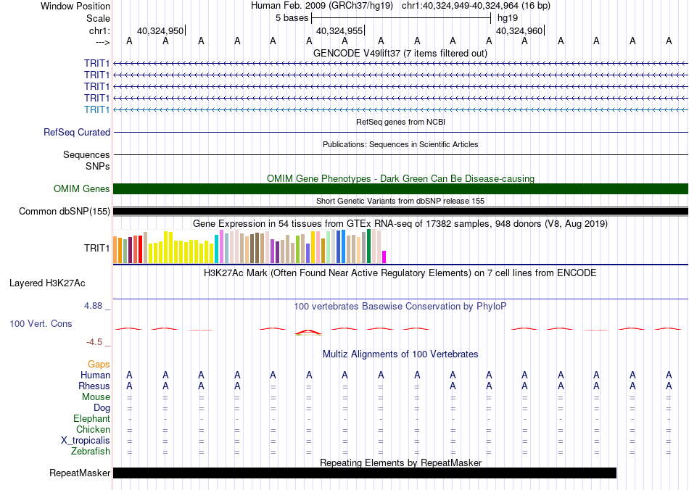Select the X_tropicalis species label
The width and height of the screenshot is (689, 490).
click(x=86, y=441)
